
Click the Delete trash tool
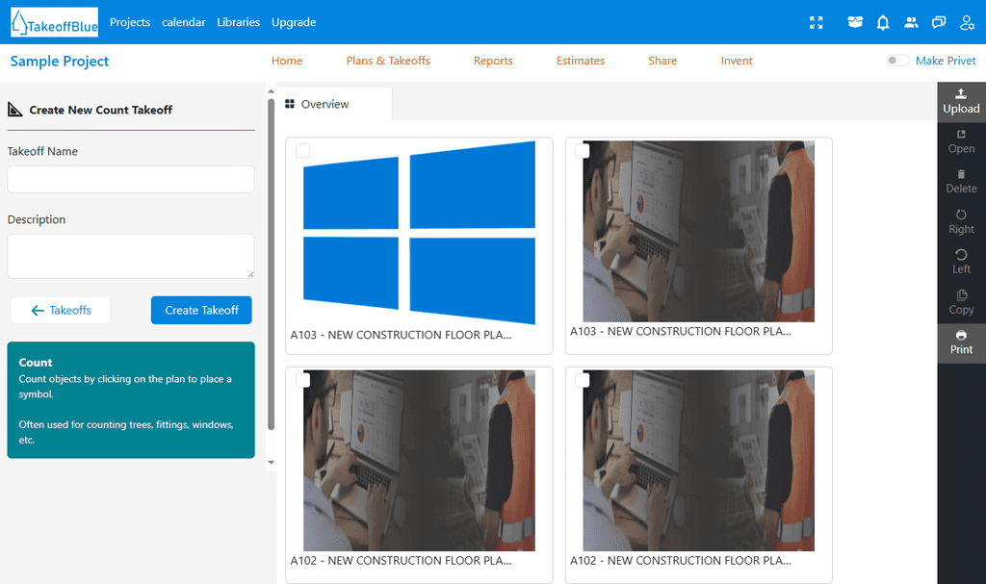coord(961,182)
